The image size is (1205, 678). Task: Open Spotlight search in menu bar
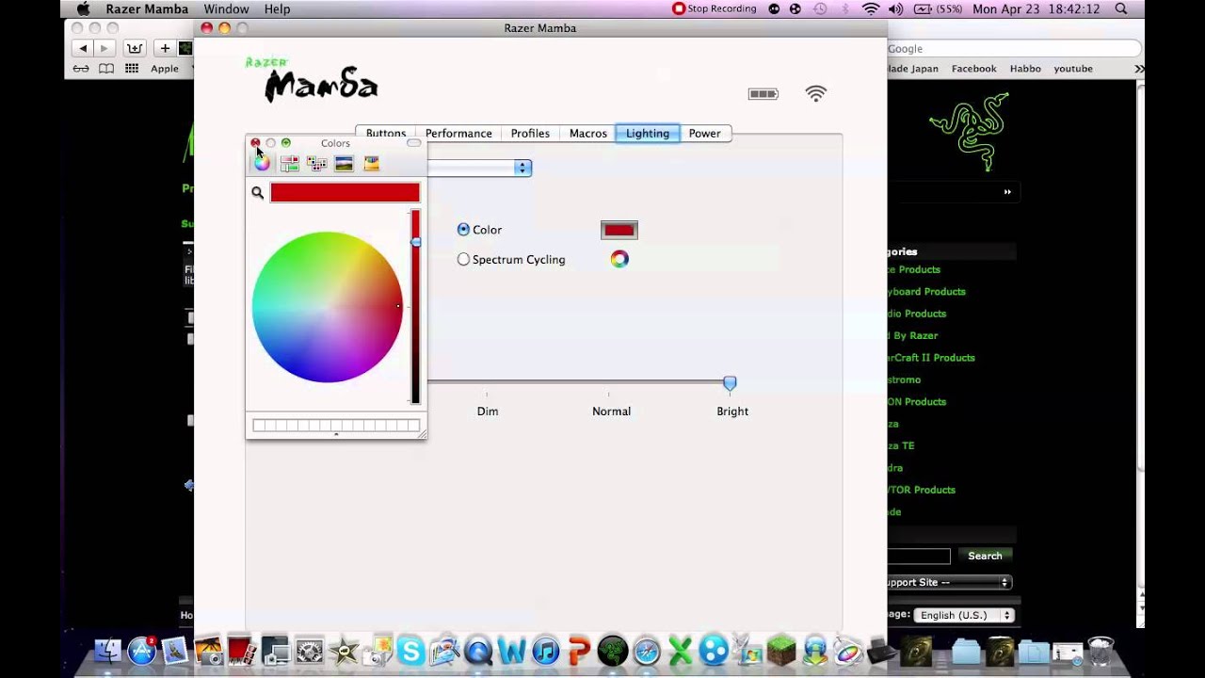(1121, 8)
